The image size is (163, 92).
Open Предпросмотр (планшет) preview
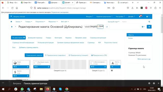pos(78,55)
